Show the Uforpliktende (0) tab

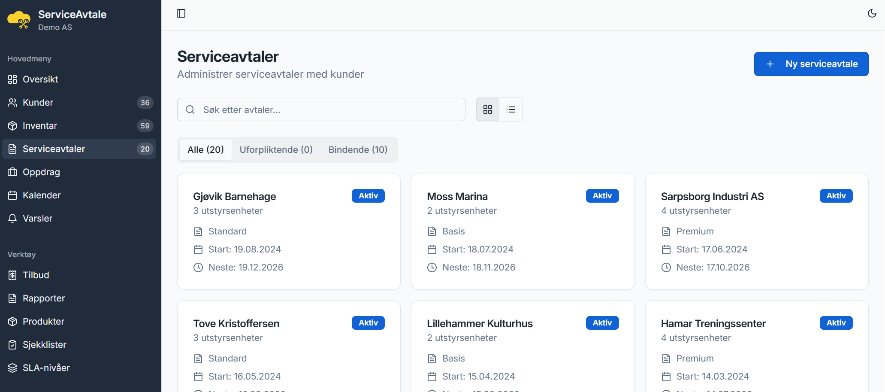pos(276,150)
